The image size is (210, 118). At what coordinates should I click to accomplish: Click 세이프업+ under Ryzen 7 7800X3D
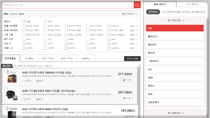pyautogui.click(x=28, y=81)
